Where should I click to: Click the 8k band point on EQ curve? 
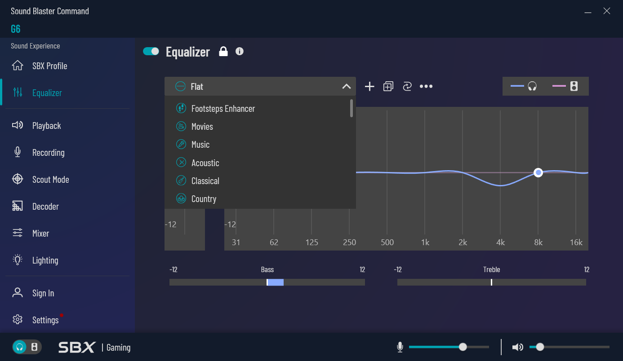pos(538,173)
